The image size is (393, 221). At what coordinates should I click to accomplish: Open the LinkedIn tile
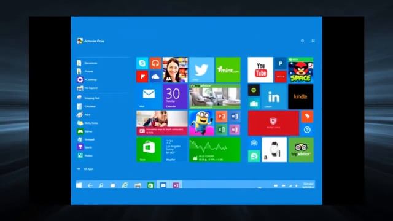coord(274,96)
